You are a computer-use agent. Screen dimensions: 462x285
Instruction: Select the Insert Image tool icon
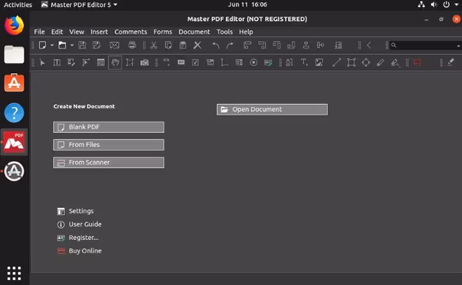coord(319,62)
